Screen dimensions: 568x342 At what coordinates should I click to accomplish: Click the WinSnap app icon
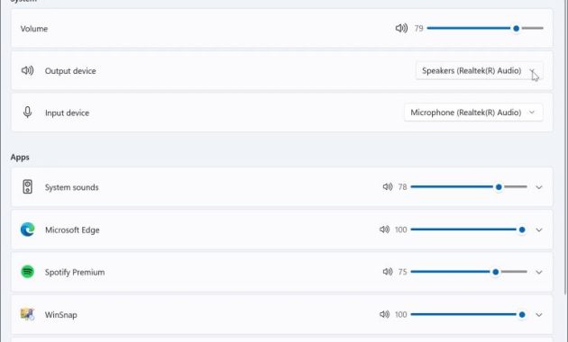pyautogui.click(x=28, y=314)
